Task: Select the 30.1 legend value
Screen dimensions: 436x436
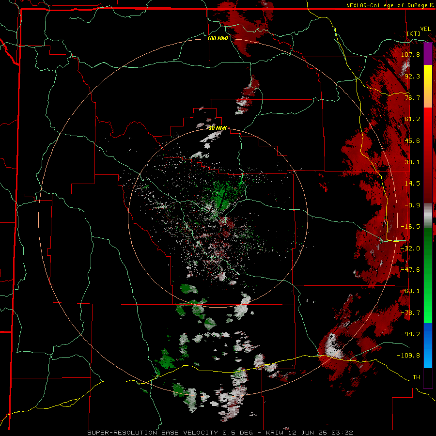Action: click(412, 162)
